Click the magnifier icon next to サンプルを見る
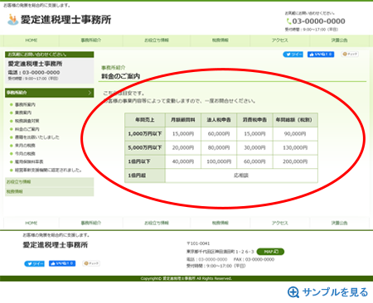The image size is (373, 303). click(293, 292)
